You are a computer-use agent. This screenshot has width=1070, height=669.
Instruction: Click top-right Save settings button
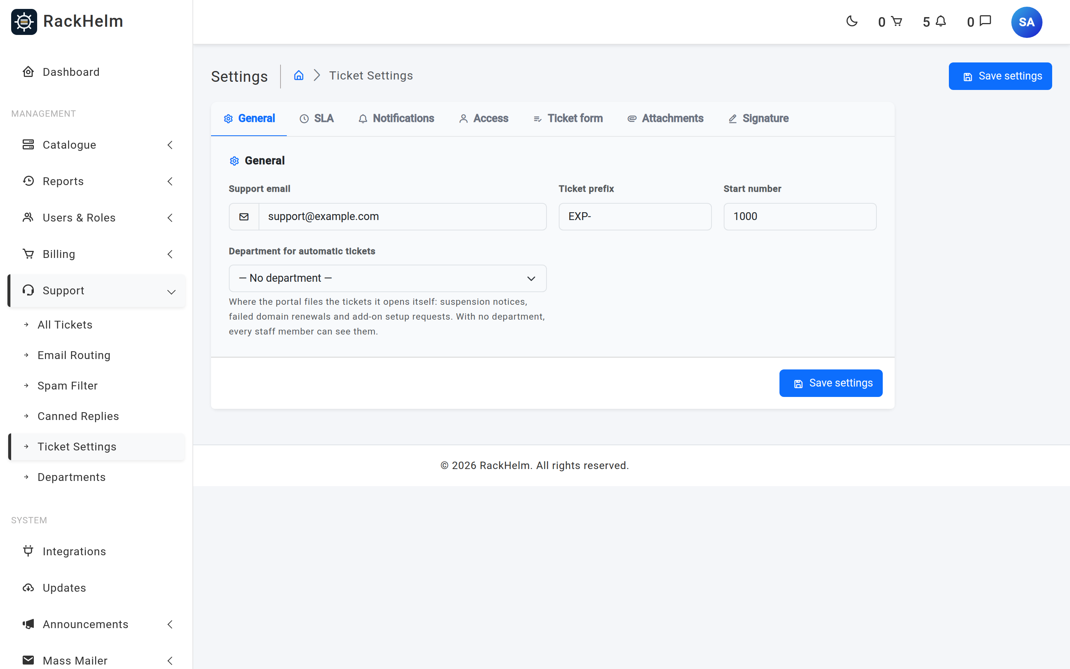tap(1000, 76)
